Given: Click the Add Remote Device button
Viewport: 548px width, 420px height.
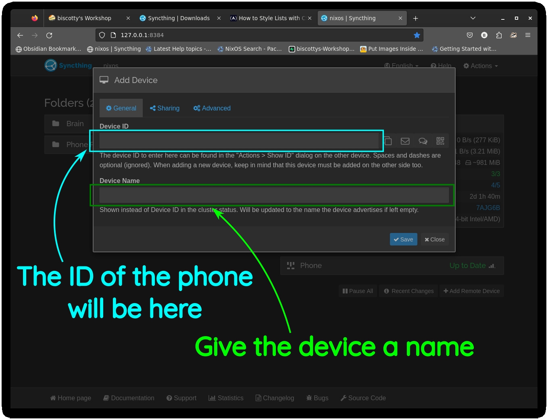Looking at the screenshot, I should (x=471, y=291).
